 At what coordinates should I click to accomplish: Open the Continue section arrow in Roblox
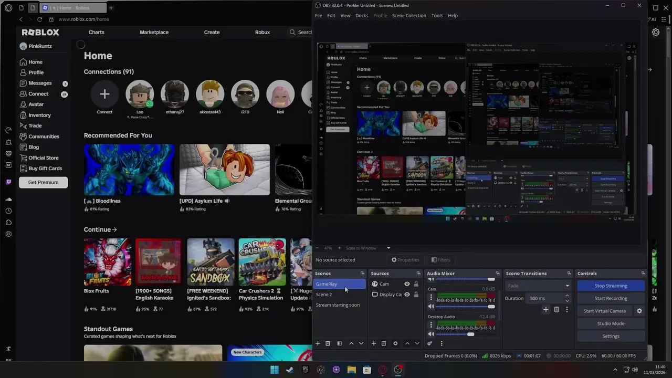(114, 229)
